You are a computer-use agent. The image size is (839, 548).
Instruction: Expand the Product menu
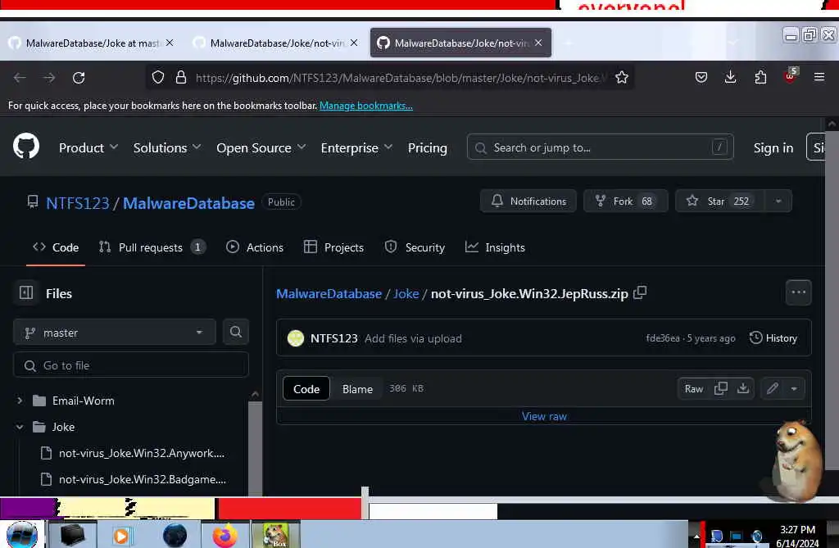(88, 147)
